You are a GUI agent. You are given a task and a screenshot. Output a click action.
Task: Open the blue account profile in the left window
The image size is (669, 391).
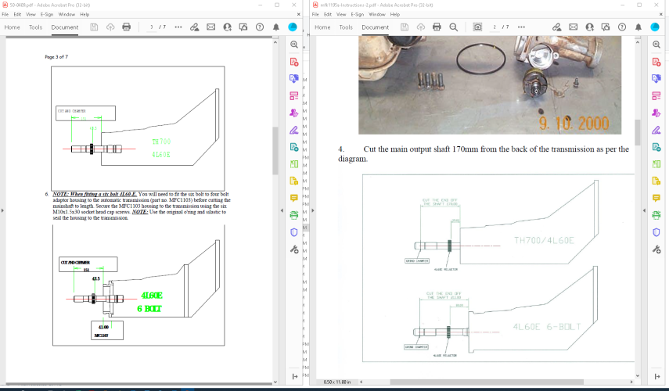tap(293, 27)
